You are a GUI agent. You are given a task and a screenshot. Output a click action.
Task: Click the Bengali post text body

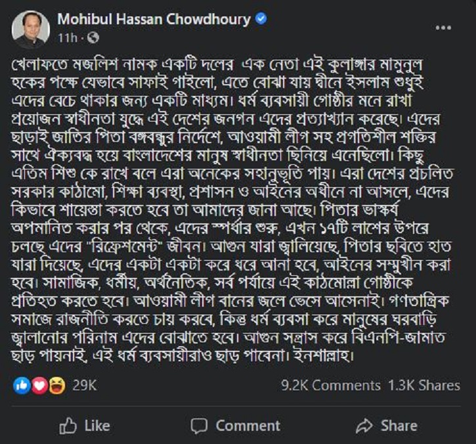236,197
